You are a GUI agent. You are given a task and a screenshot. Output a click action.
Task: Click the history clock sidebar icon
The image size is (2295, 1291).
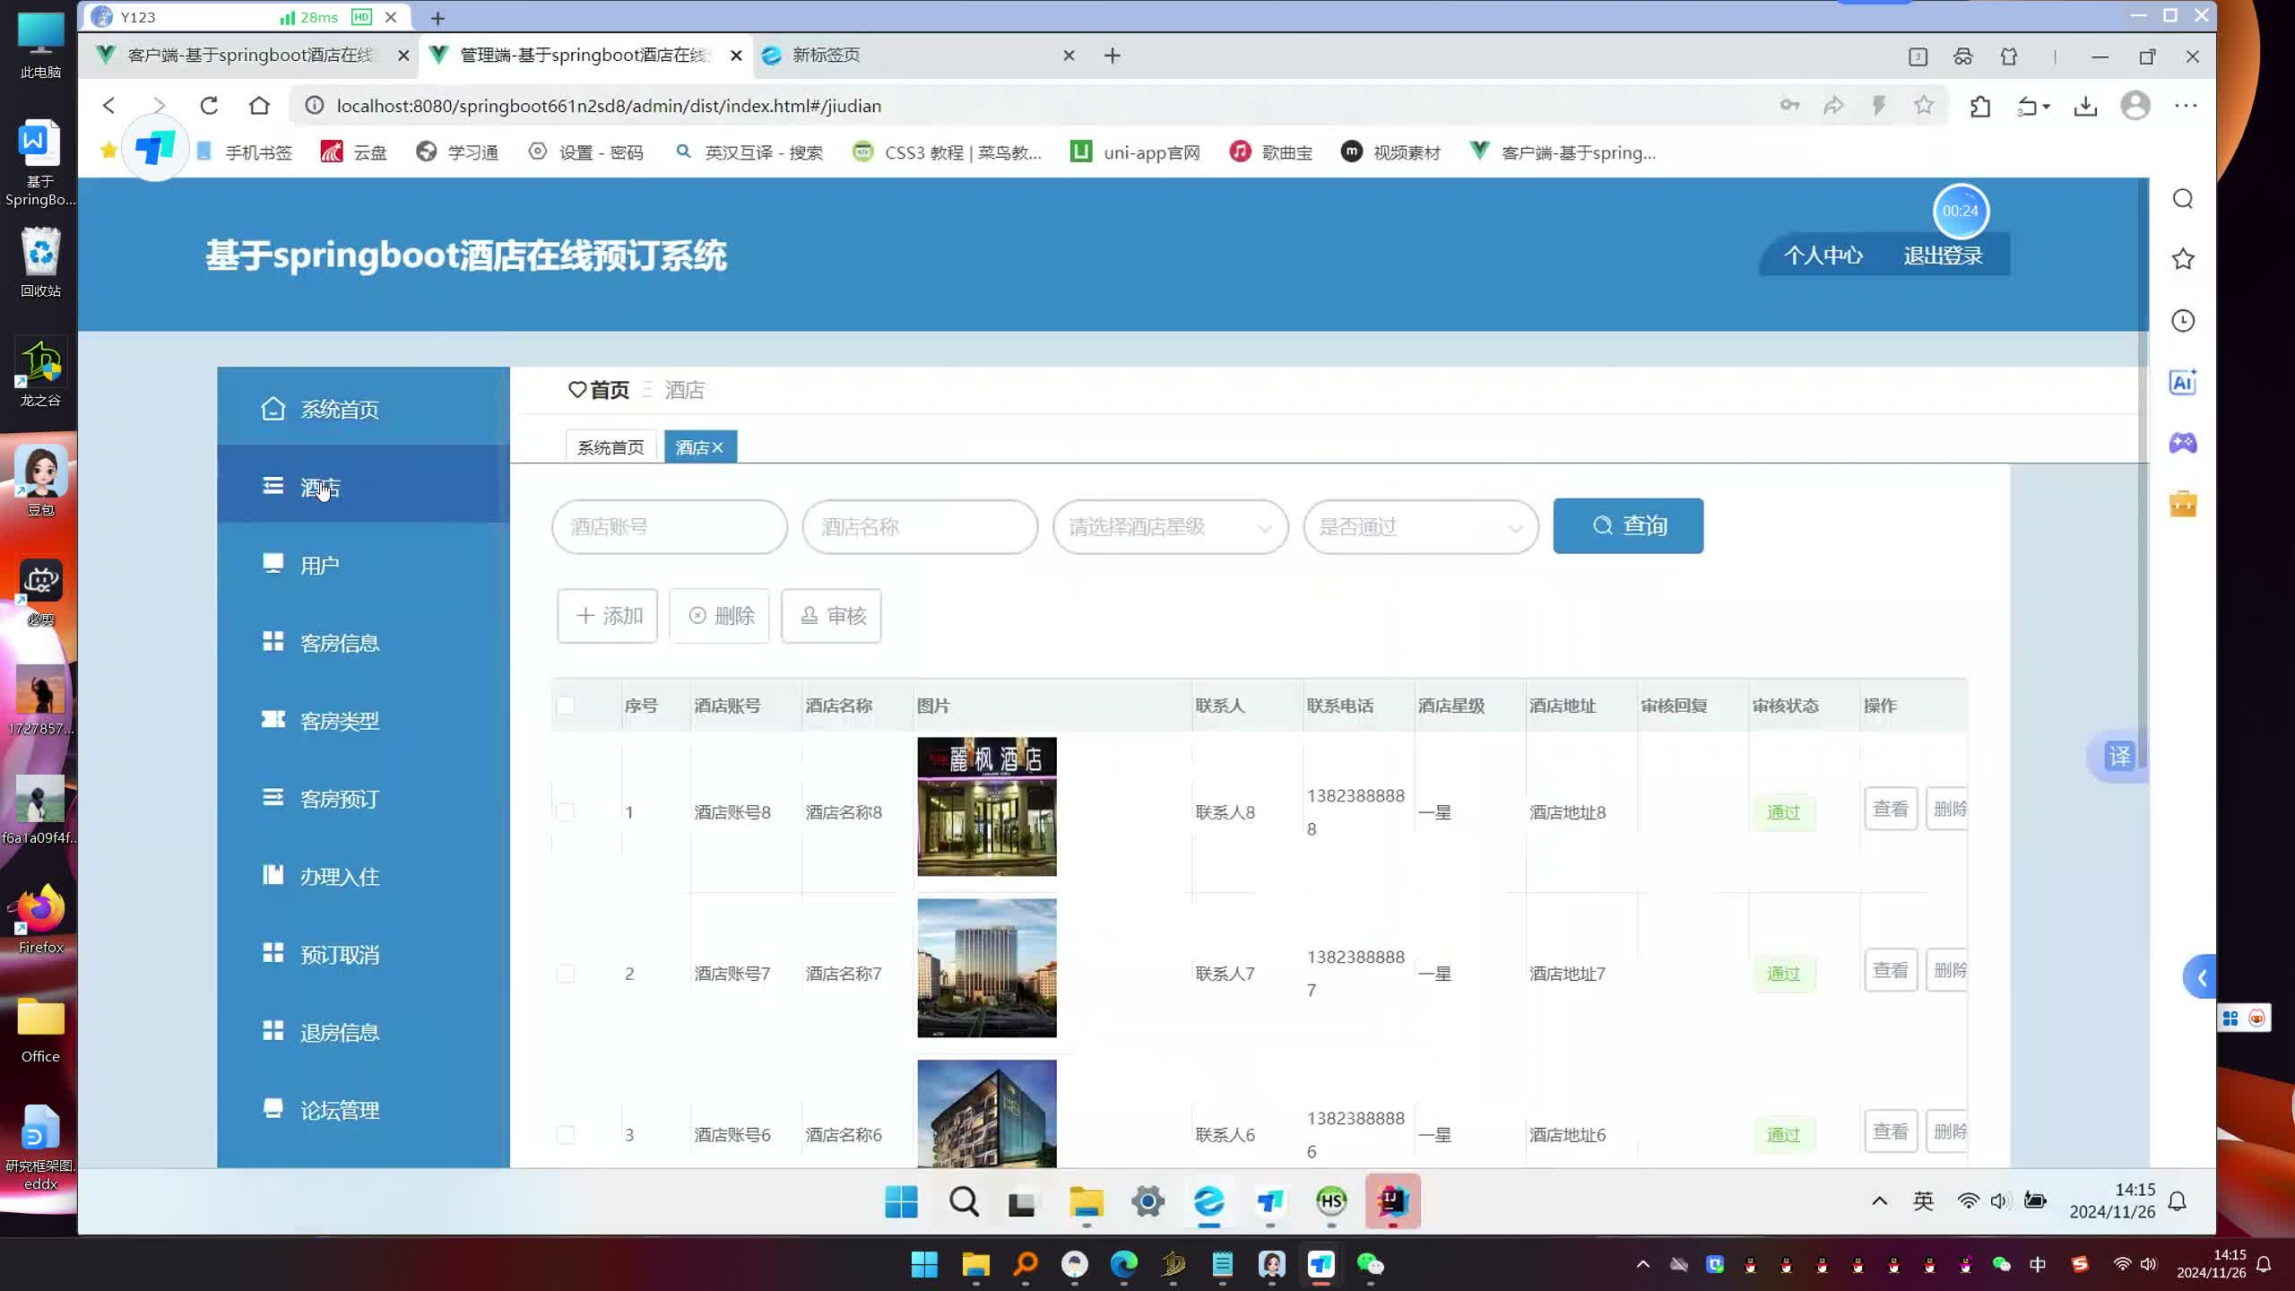2182,321
